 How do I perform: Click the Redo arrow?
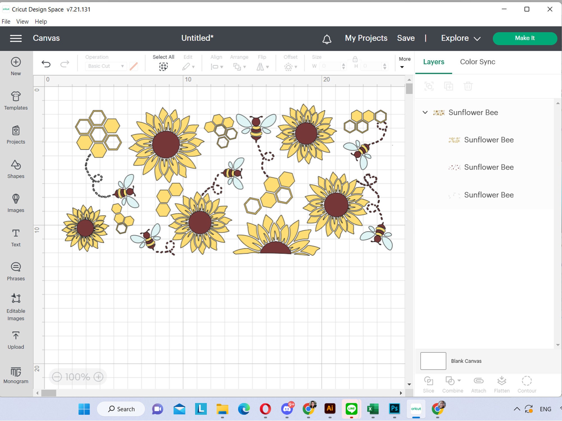click(65, 64)
